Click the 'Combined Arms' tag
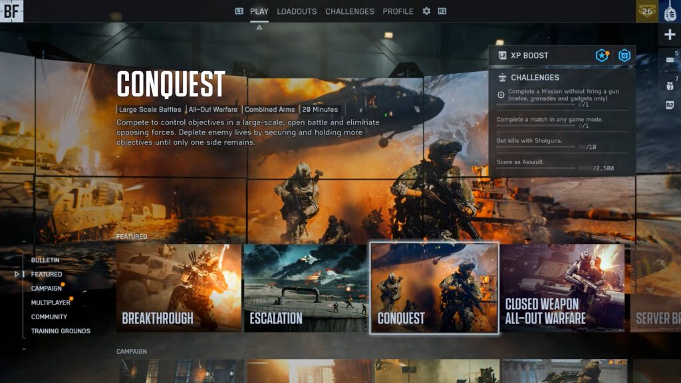 270,110
